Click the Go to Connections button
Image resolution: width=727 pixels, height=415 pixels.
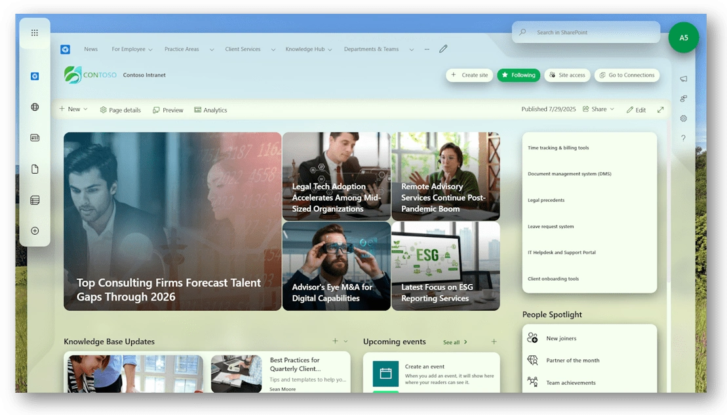(627, 75)
